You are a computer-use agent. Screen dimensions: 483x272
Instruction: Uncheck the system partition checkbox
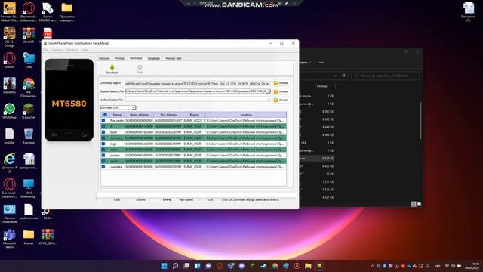(x=103, y=155)
